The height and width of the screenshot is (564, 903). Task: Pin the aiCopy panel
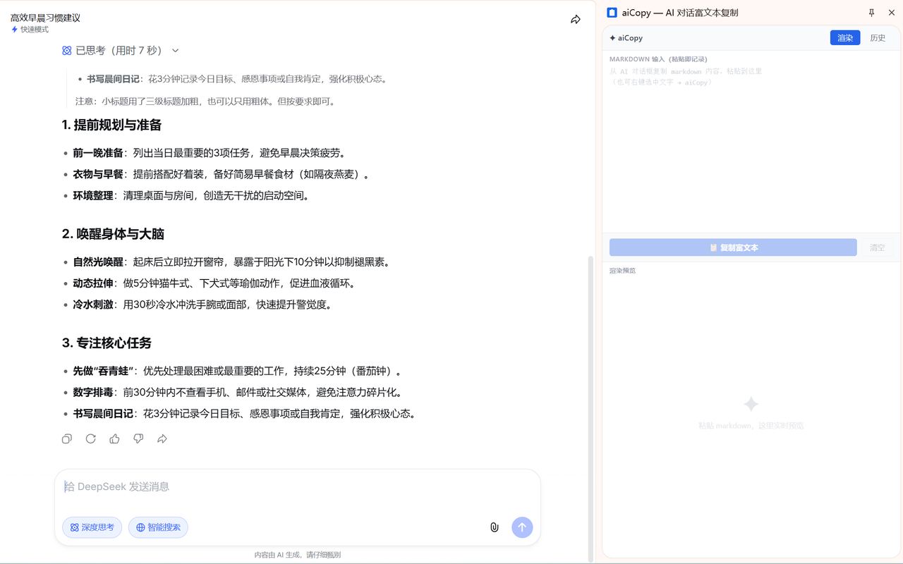871,12
